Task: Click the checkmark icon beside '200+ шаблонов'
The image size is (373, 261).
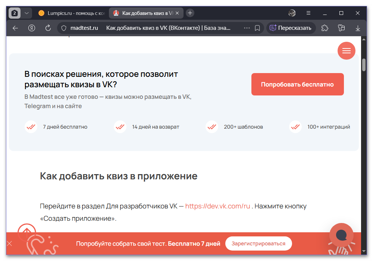Action: (x=212, y=127)
